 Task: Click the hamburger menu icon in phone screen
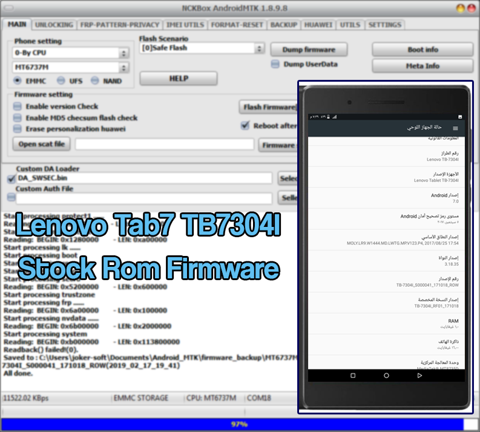[455, 128]
